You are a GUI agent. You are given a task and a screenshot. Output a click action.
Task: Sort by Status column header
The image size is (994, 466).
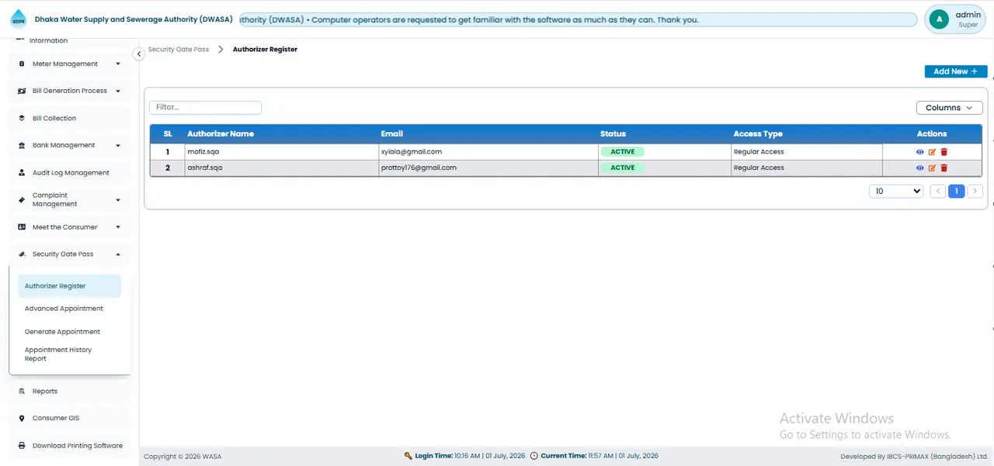(613, 134)
